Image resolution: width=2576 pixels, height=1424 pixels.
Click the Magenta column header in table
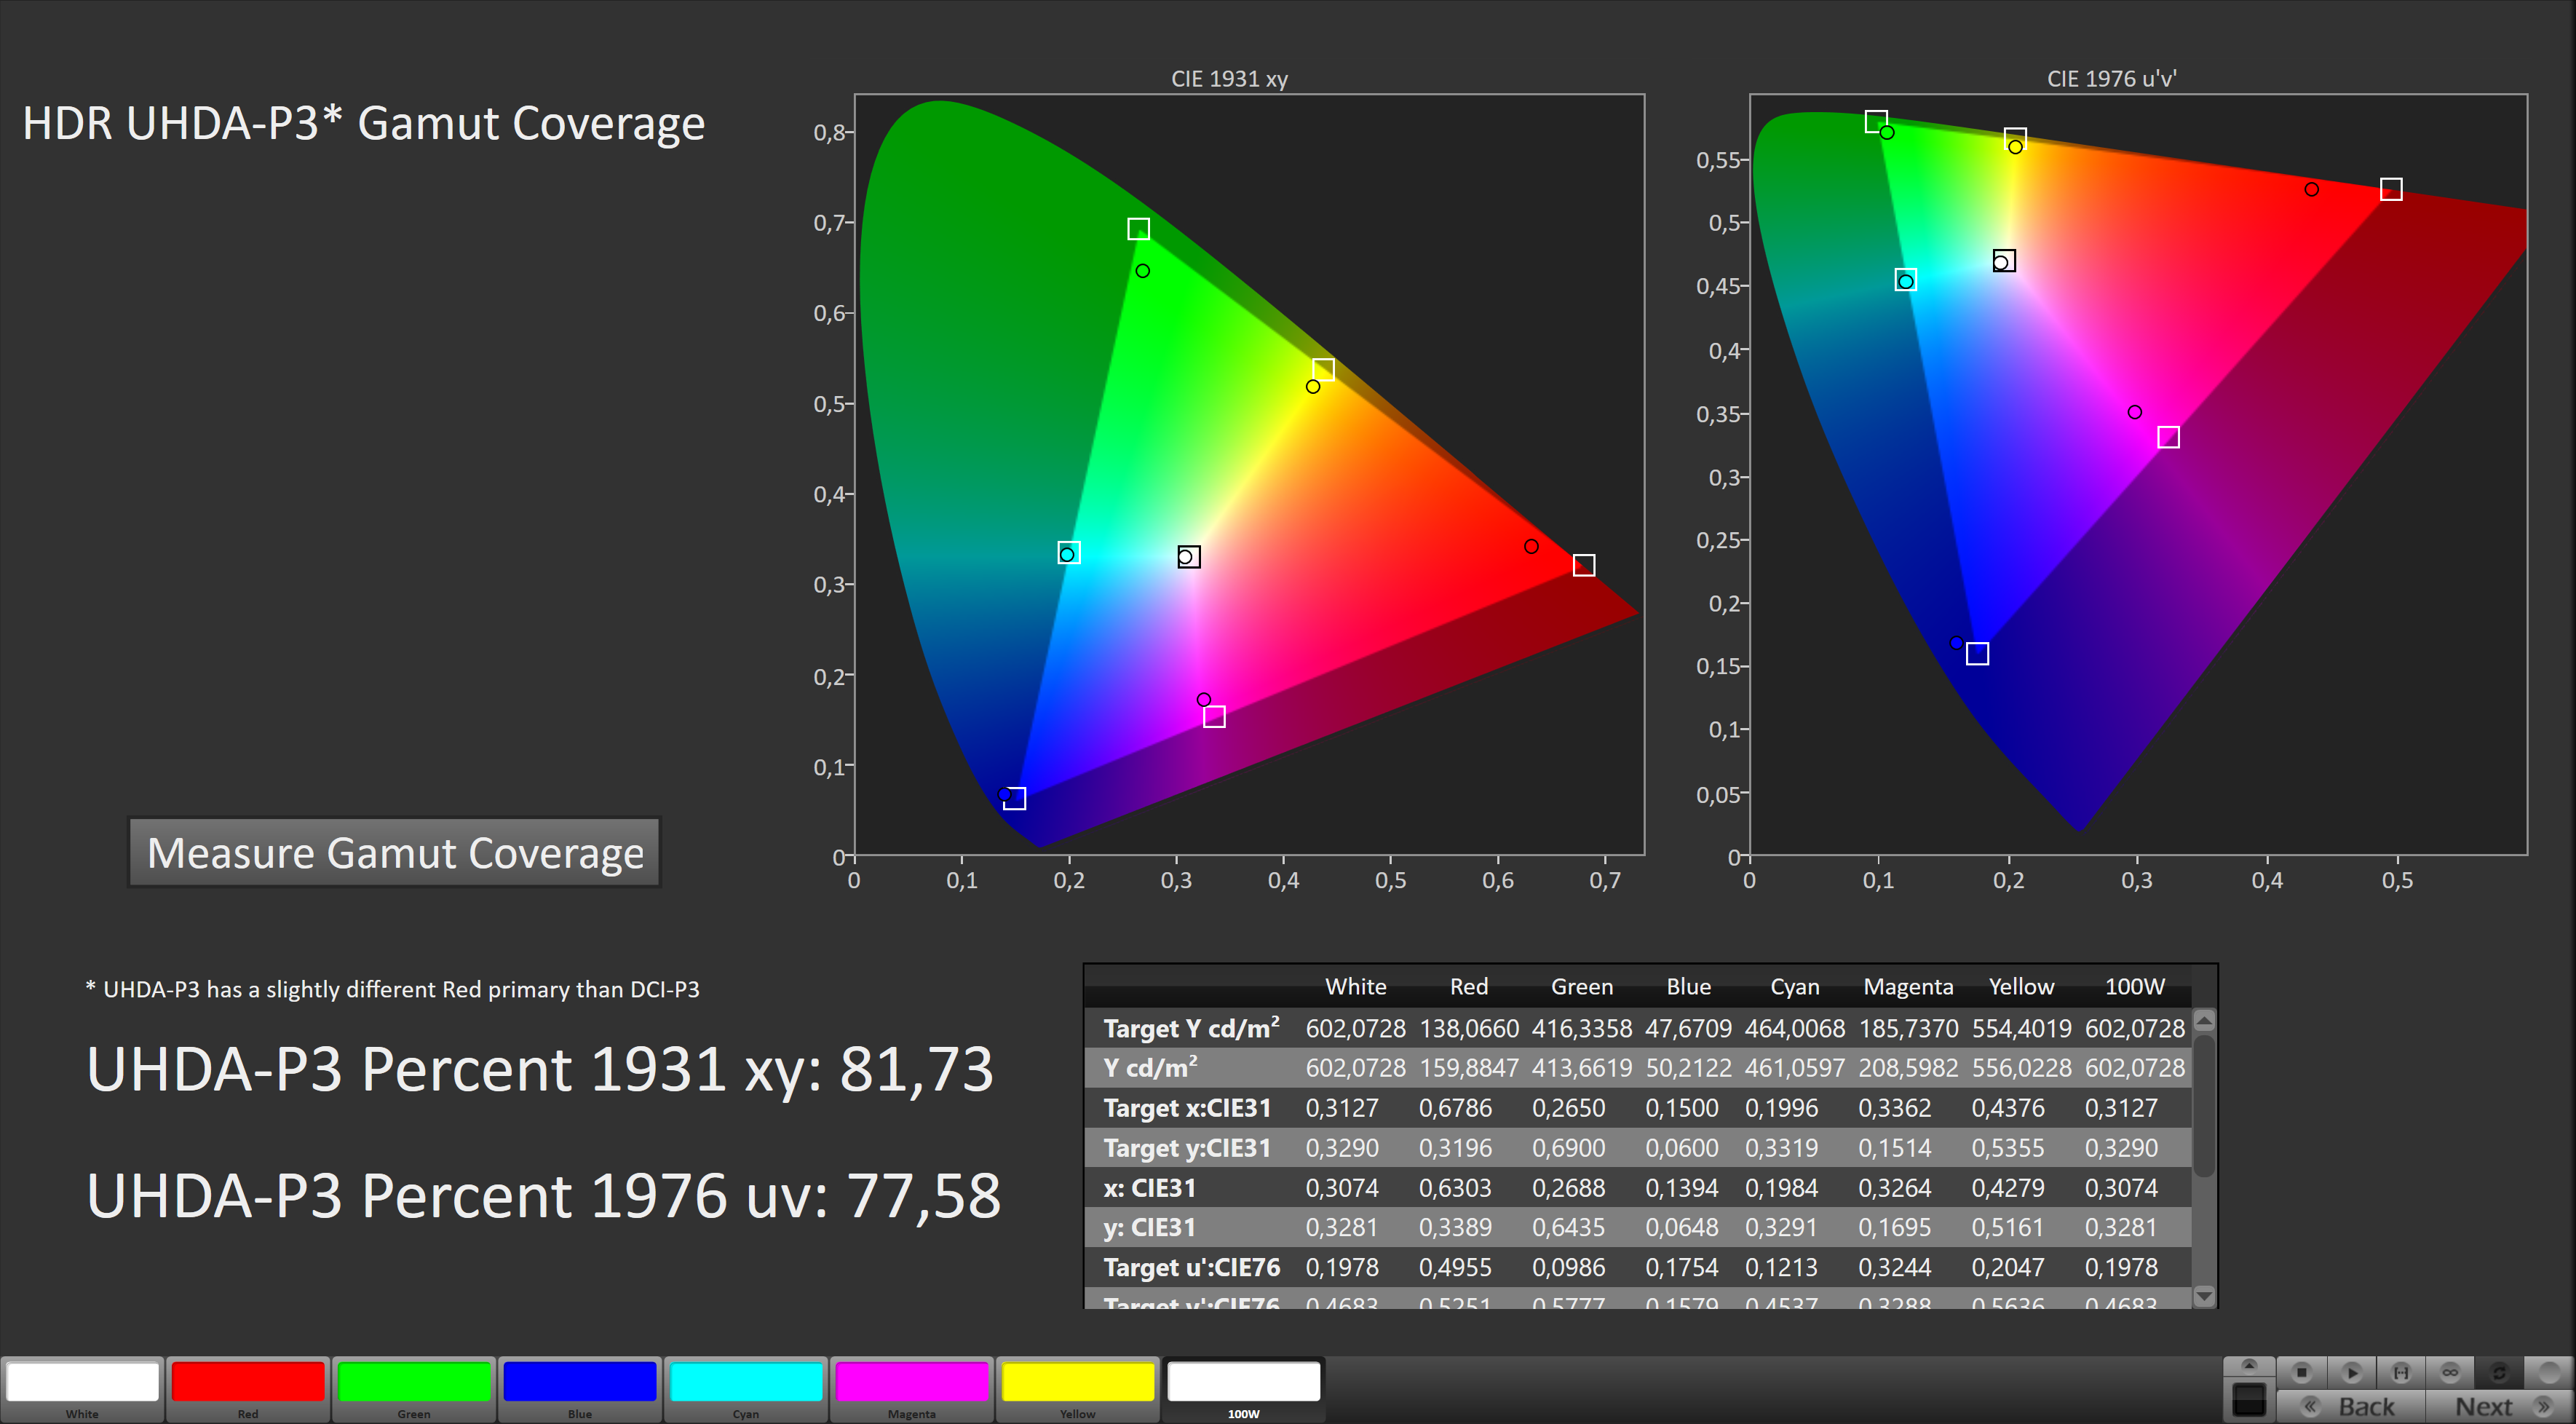tap(1908, 986)
